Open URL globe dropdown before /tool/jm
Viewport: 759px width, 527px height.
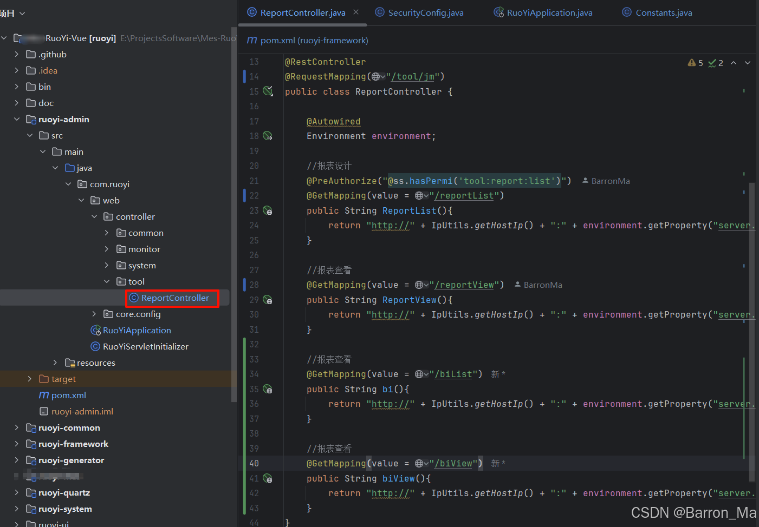click(379, 77)
